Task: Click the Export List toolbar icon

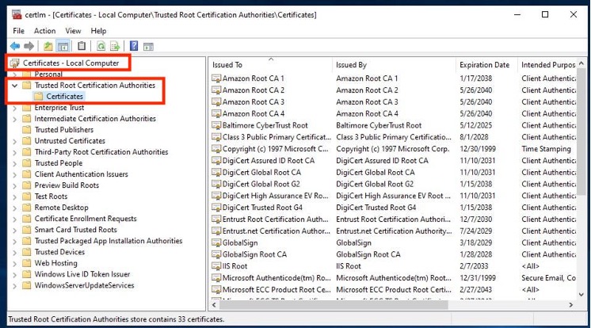Action: click(115, 47)
